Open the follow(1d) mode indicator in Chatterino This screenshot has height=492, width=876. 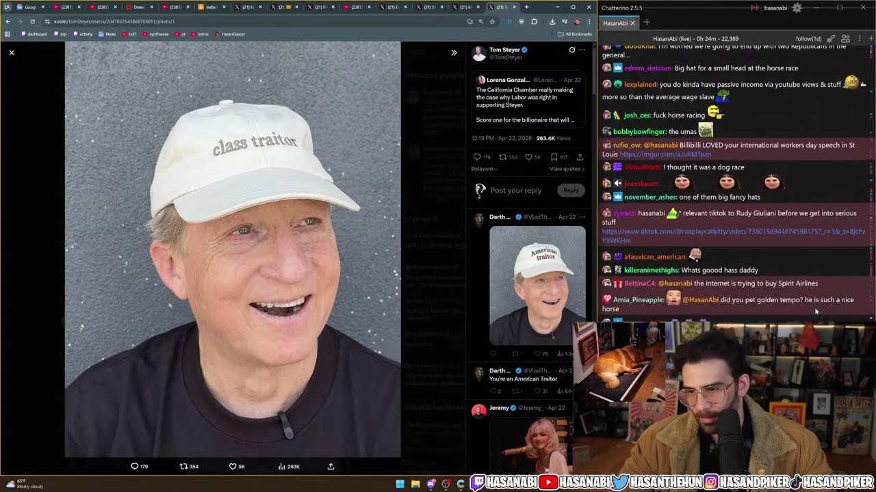[x=808, y=39]
